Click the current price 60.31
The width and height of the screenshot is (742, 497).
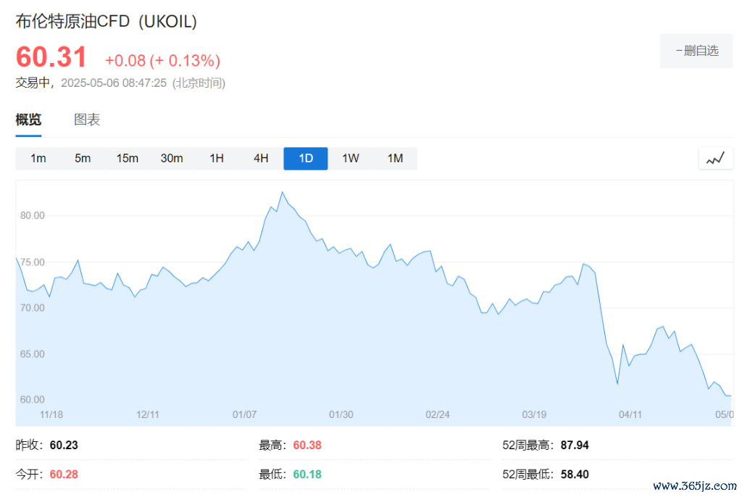(x=51, y=57)
